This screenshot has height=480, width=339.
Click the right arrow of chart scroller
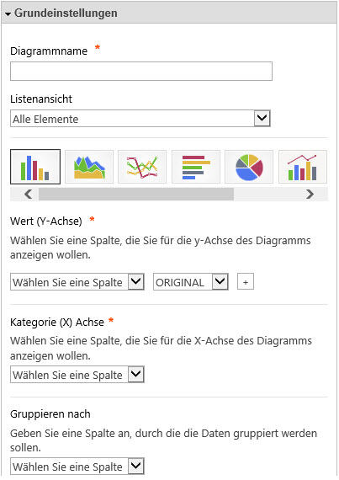[310, 194]
